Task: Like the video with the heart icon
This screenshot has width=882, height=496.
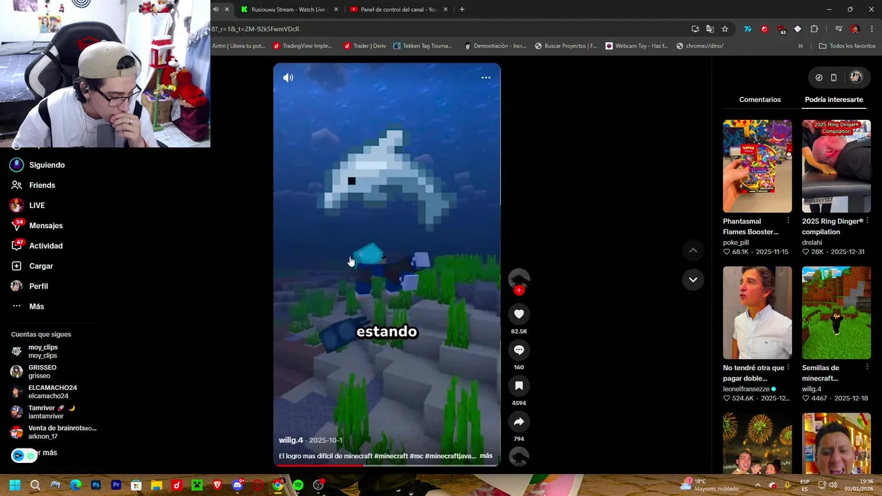Action: pos(519,314)
